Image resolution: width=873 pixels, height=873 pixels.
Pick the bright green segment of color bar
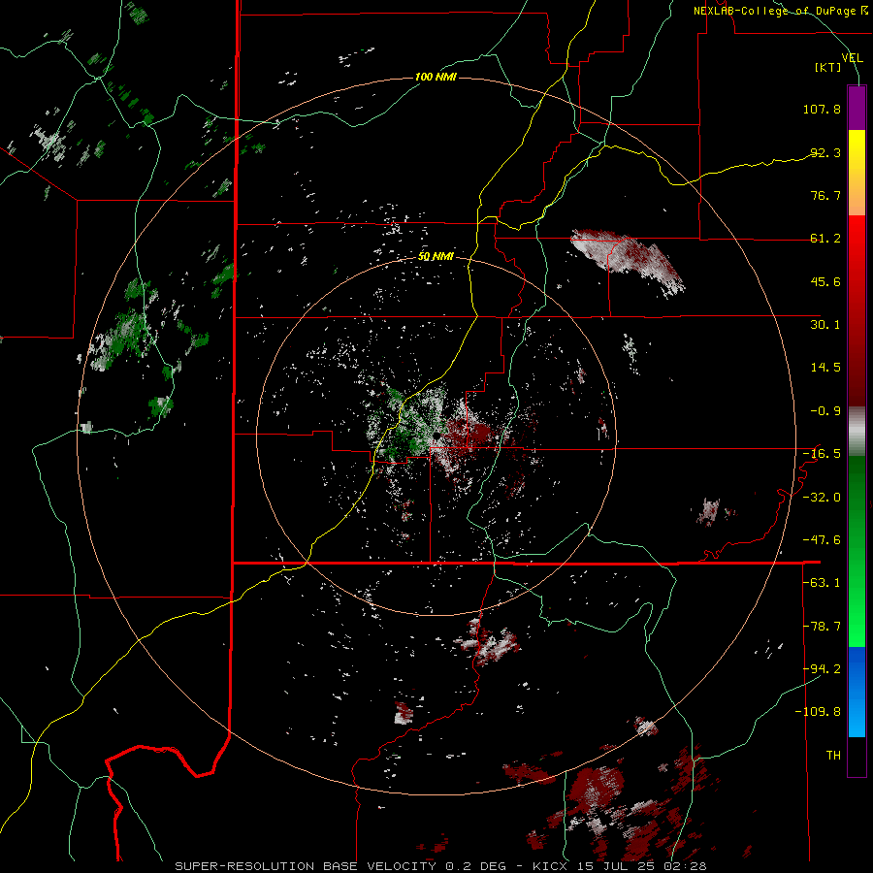857,612
